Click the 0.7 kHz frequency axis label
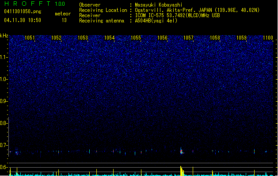278x176 pixels. pos(4,145)
